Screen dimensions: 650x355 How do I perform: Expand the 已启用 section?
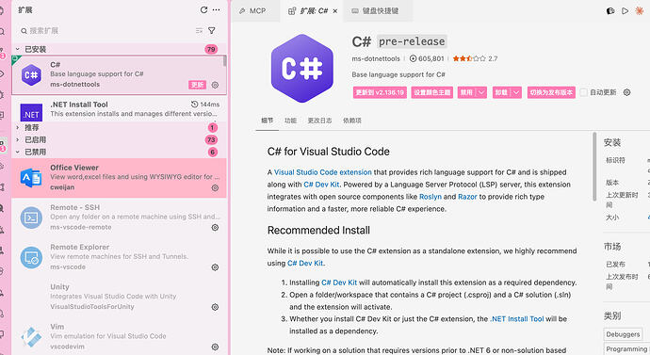17,140
